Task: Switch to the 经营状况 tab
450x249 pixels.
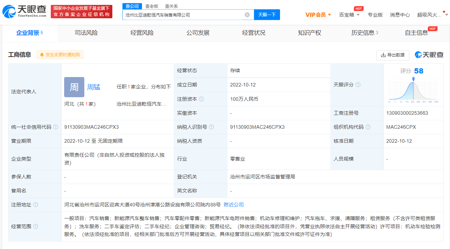Action: [x=254, y=33]
